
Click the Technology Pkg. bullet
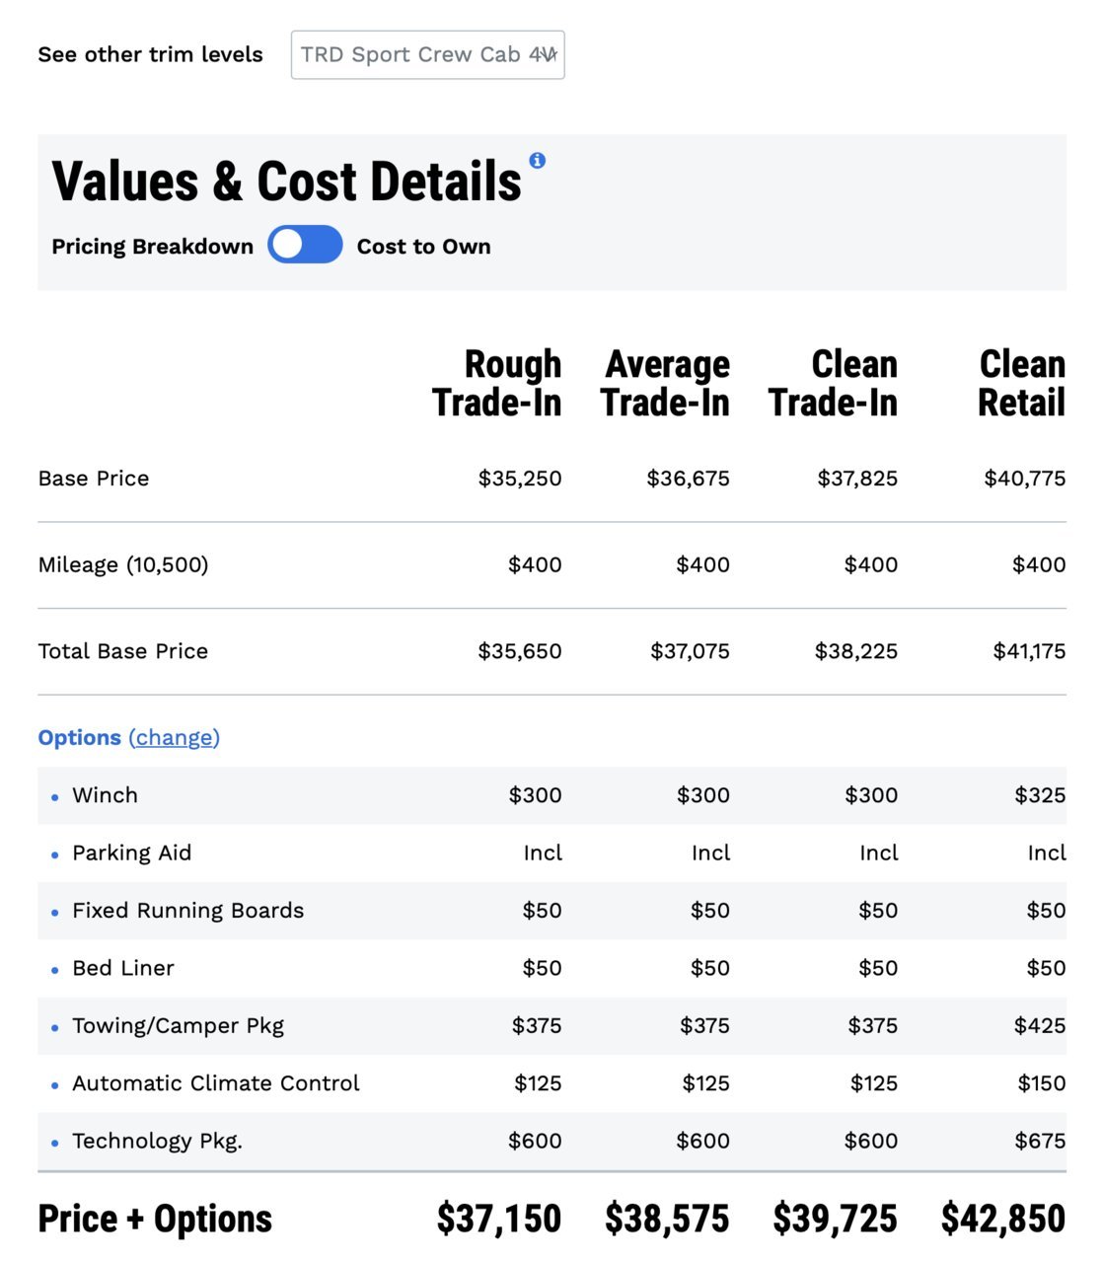click(x=54, y=1143)
